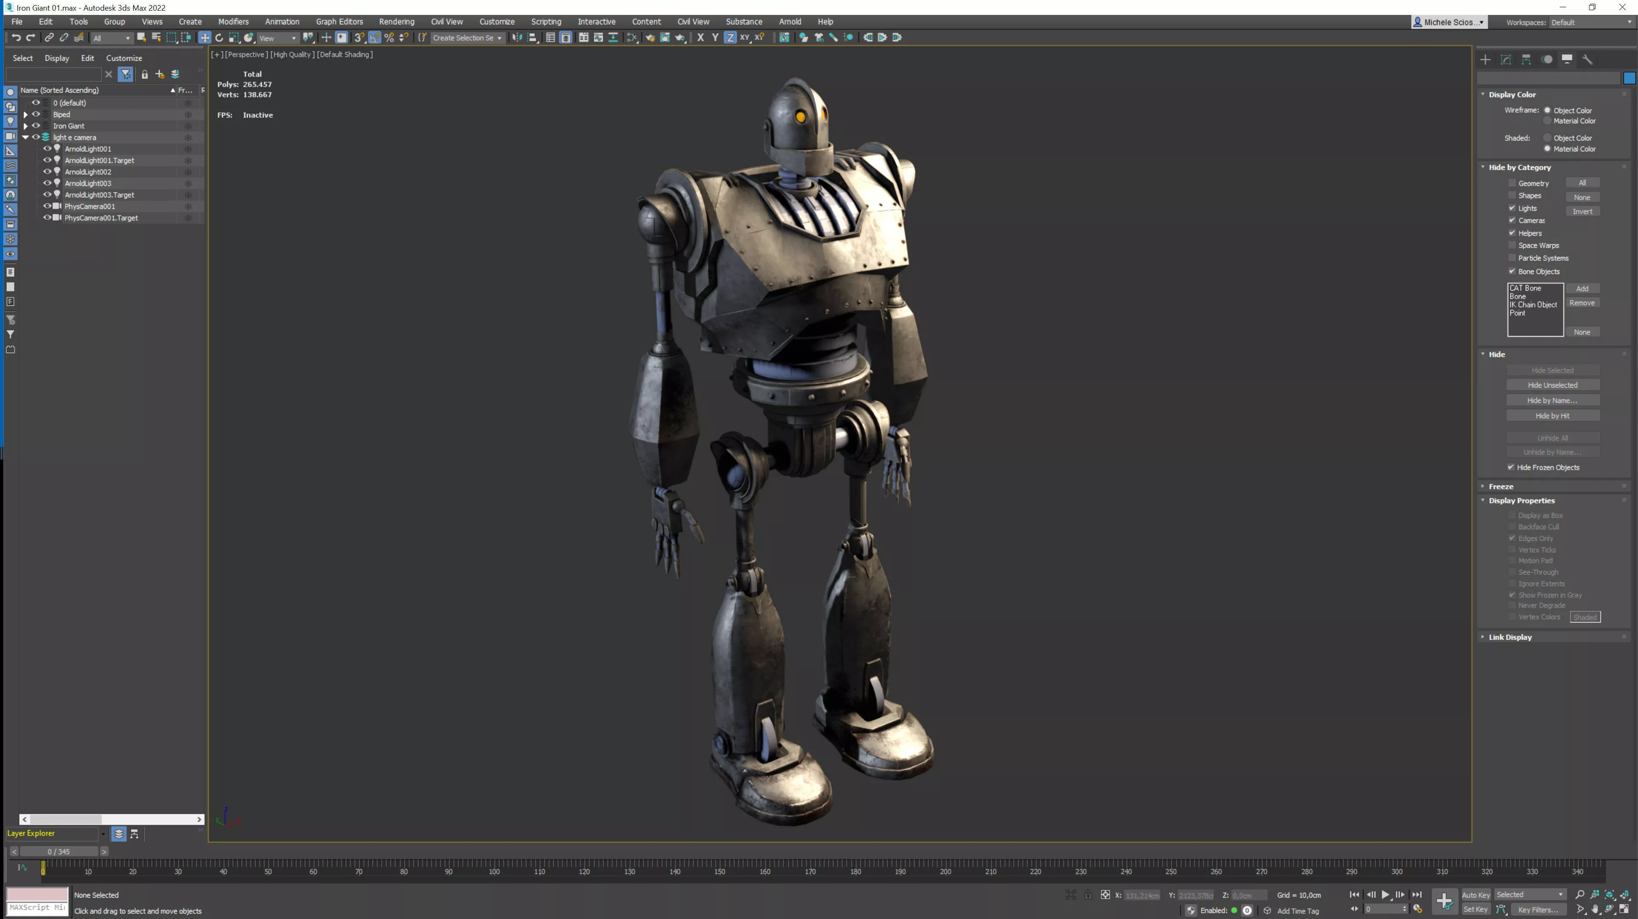
Task: Click the Undo arrow in main toolbar
Action: pos(16,37)
